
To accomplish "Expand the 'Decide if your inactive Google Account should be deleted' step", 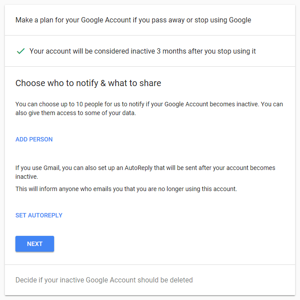I will [x=104, y=280].
